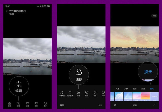
Task: Choose the rainbow sky thumbnail
Action: pyautogui.click(x=128, y=97)
